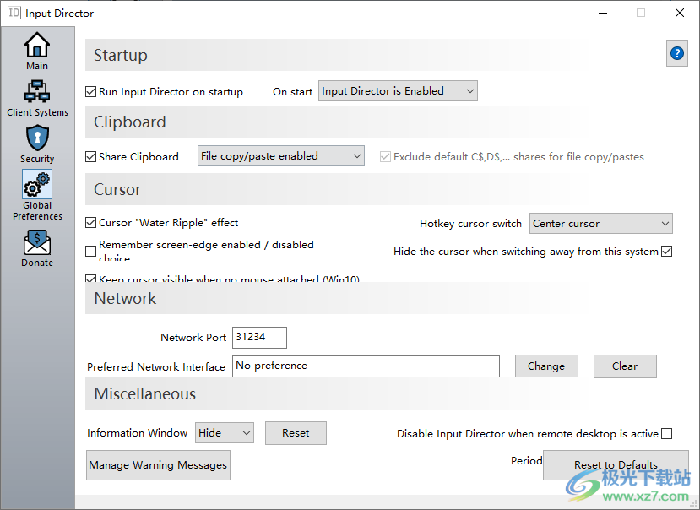Click the Security tab label
This screenshot has height=510, width=700.
(x=37, y=159)
